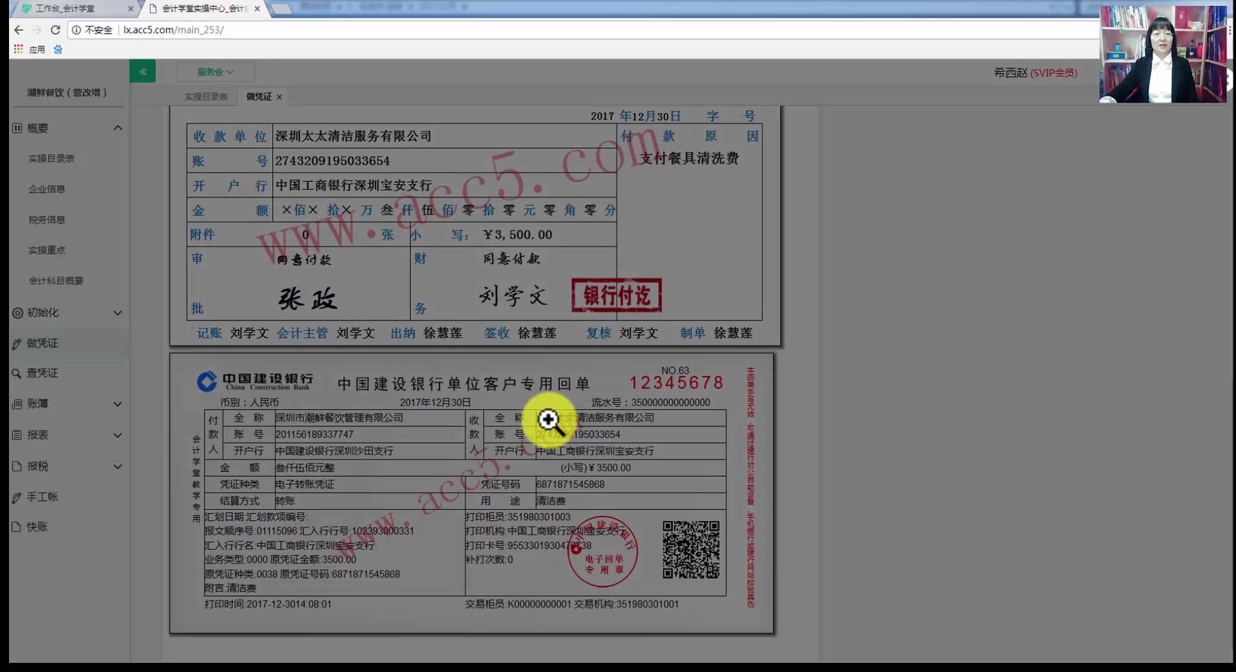Image resolution: width=1236 pixels, height=672 pixels.
Task: Click the account number 2743209195033654
Action: point(332,161)
